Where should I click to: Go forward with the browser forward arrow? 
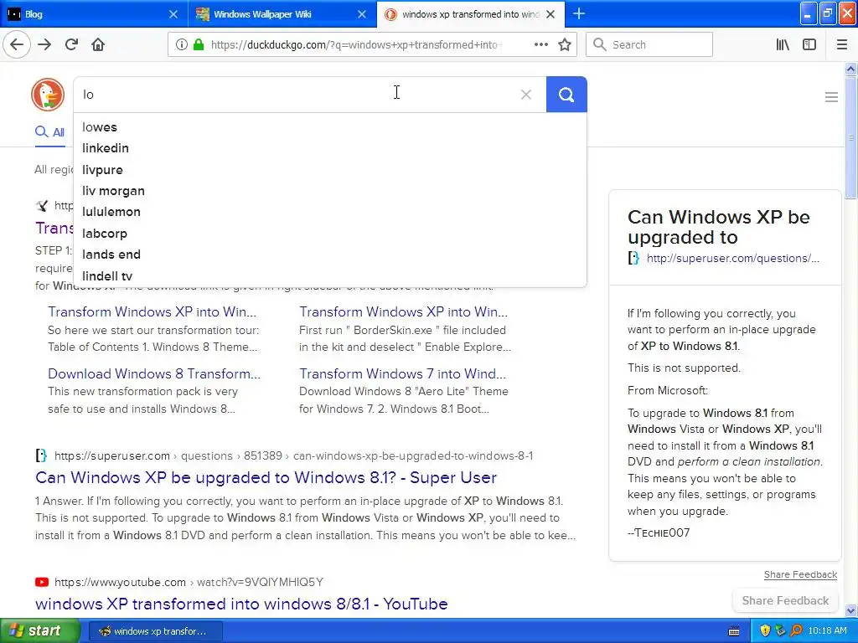44,44
